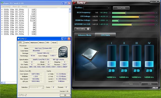Click the CPU Voltage slider handle
The image size is (161, 98).
(x=139, y=17)
